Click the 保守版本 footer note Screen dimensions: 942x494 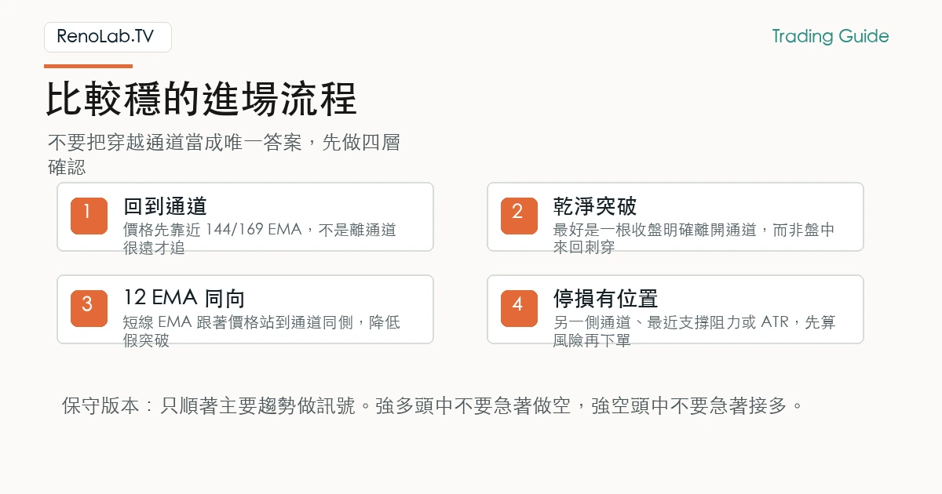(433, 406)
